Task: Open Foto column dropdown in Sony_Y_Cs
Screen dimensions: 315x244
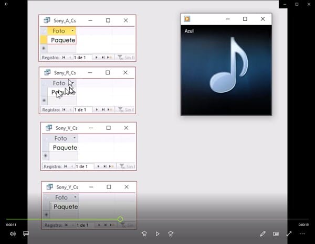Action: pos(75,197)
